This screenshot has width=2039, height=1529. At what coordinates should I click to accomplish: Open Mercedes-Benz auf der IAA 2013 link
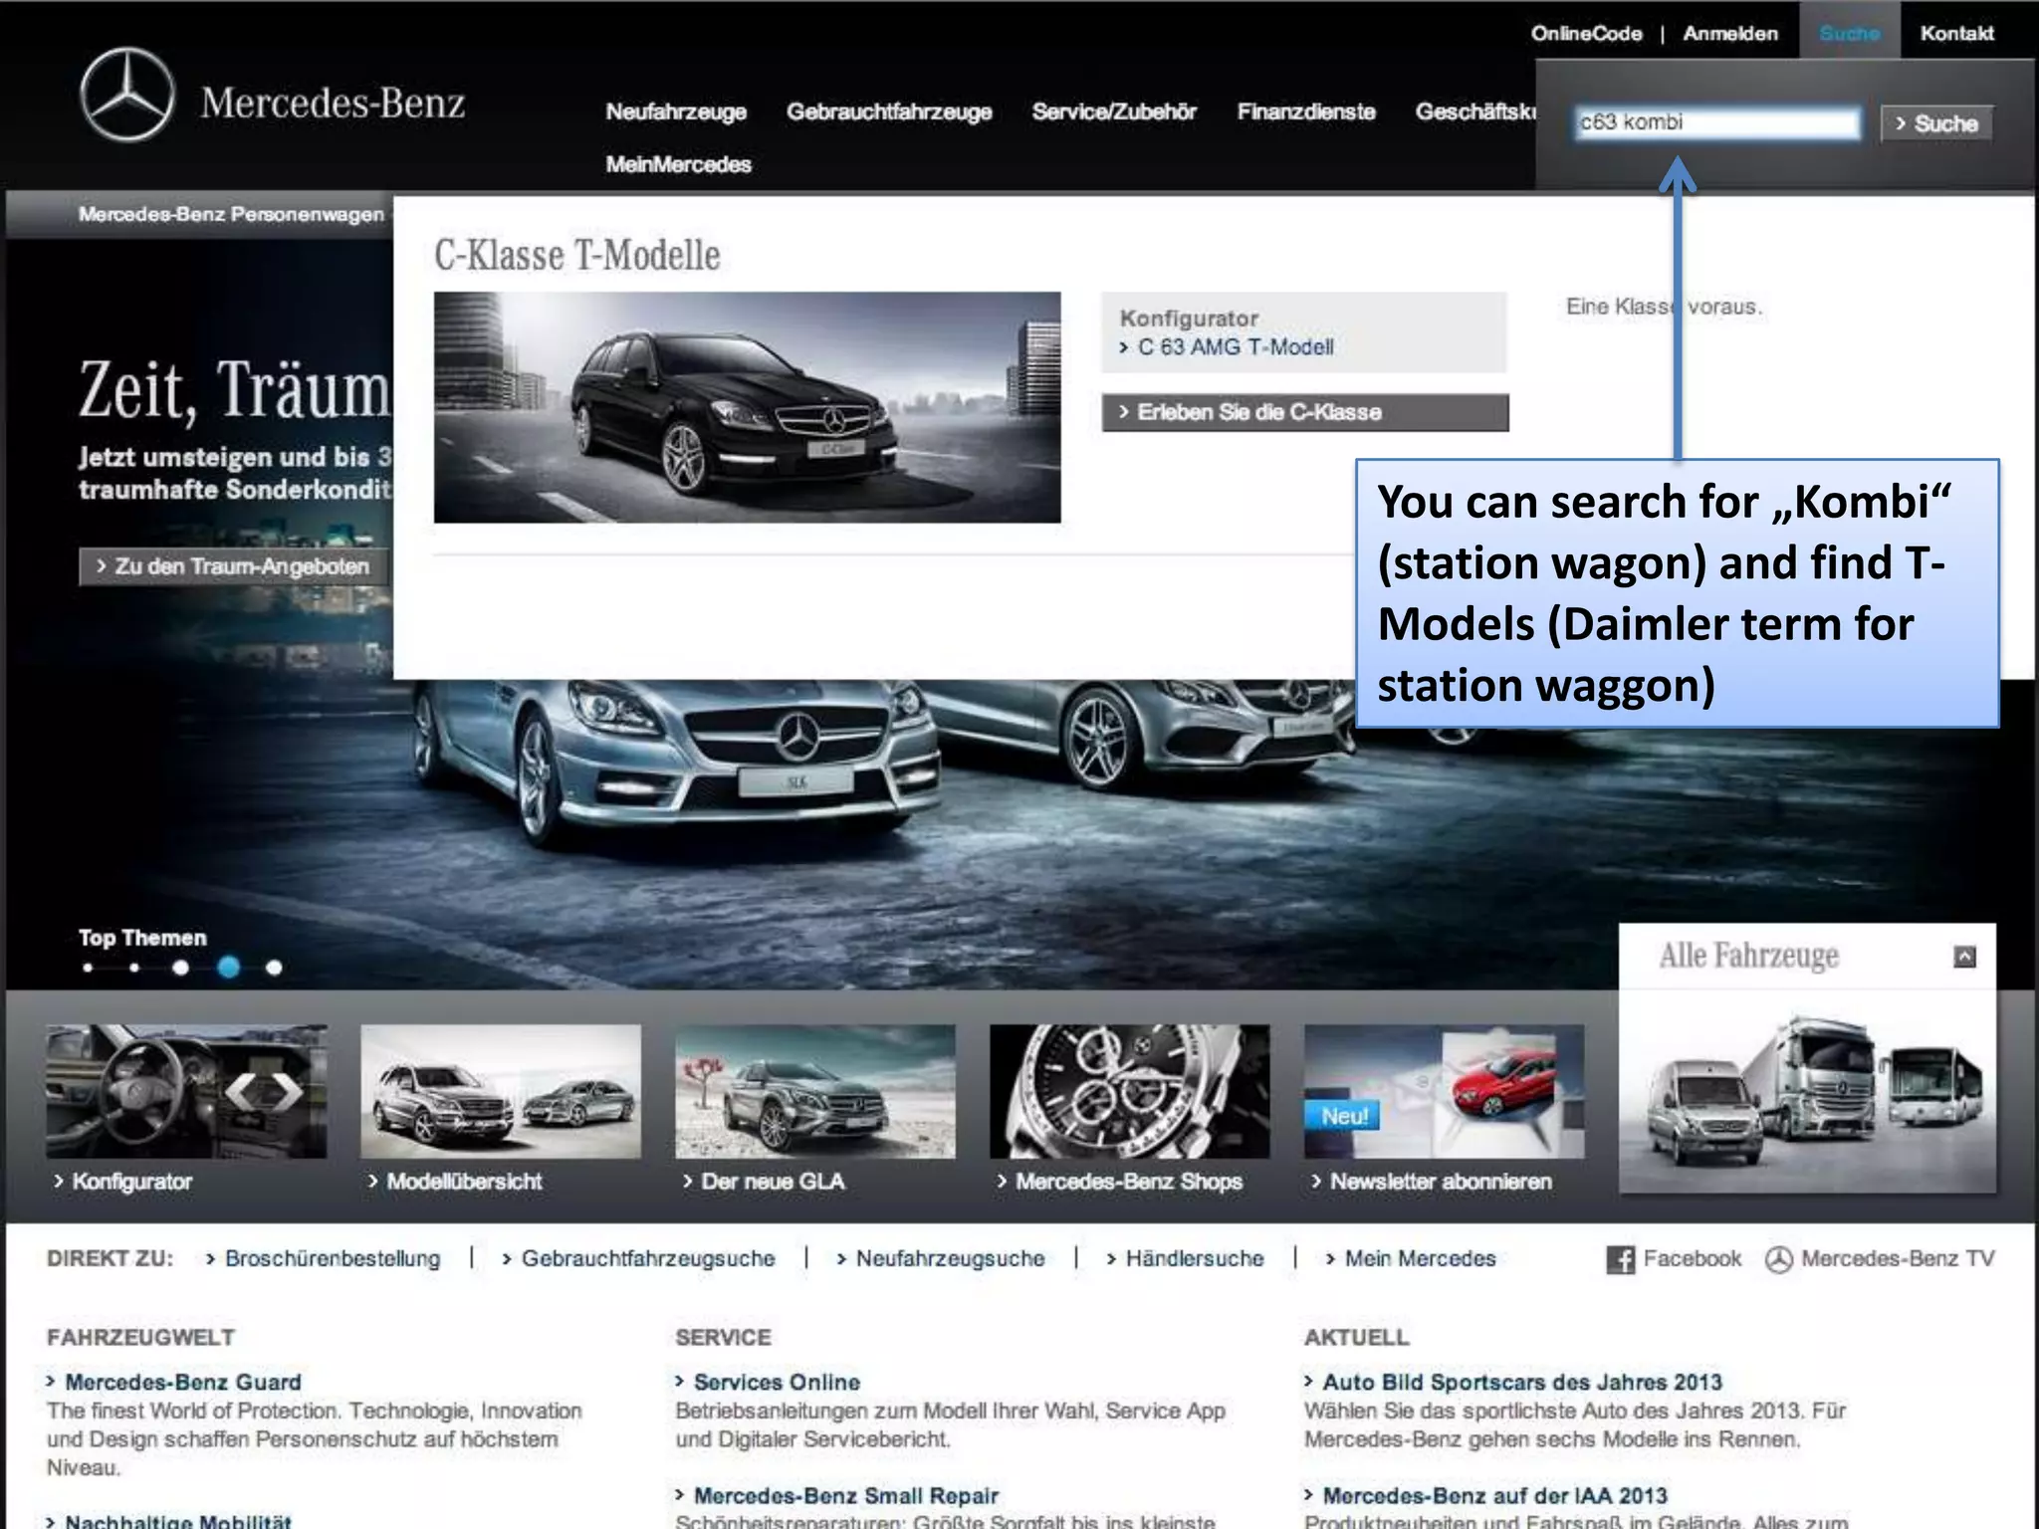pyautogui.click(x=1494, y=1496)
